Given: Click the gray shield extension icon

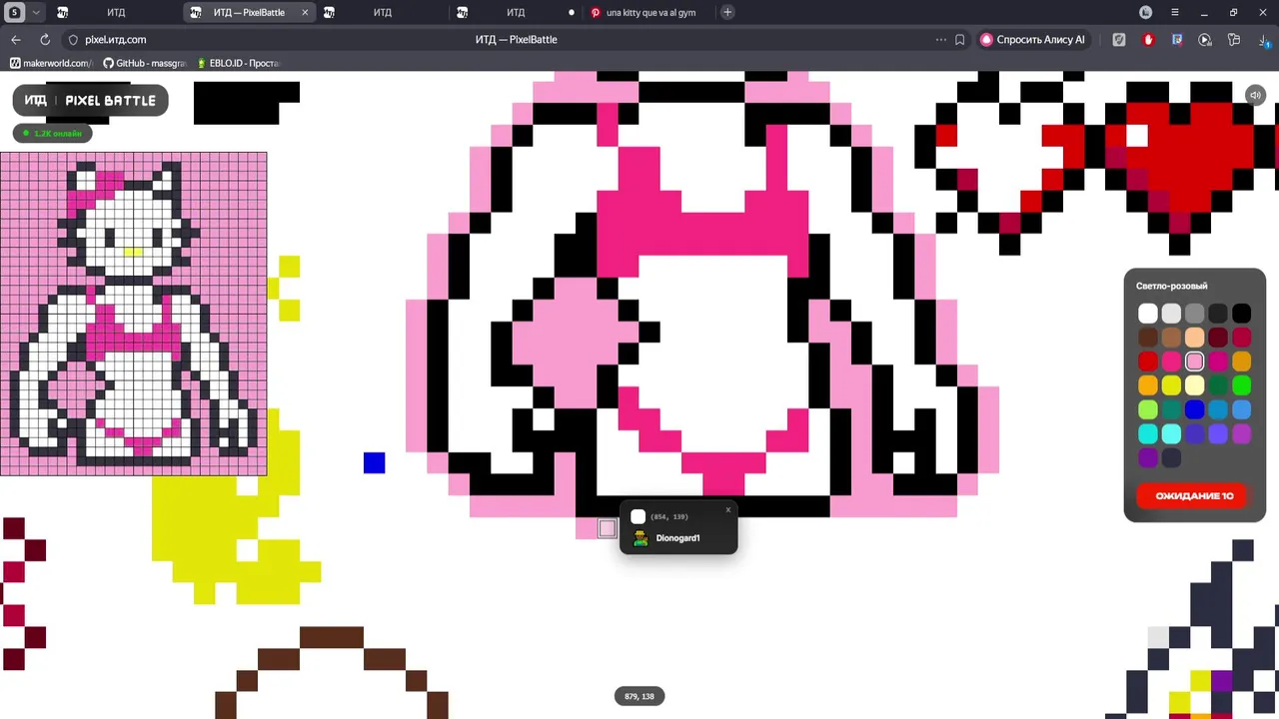Looking at the screenshot, I should tap(1119, 39).
